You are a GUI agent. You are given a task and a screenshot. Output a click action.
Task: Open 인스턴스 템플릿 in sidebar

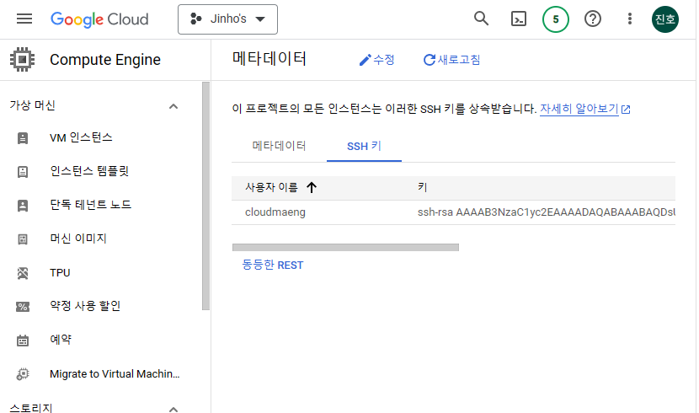[x=89, y=171]
